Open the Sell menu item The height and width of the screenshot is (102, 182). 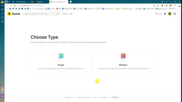pos(71,14)
